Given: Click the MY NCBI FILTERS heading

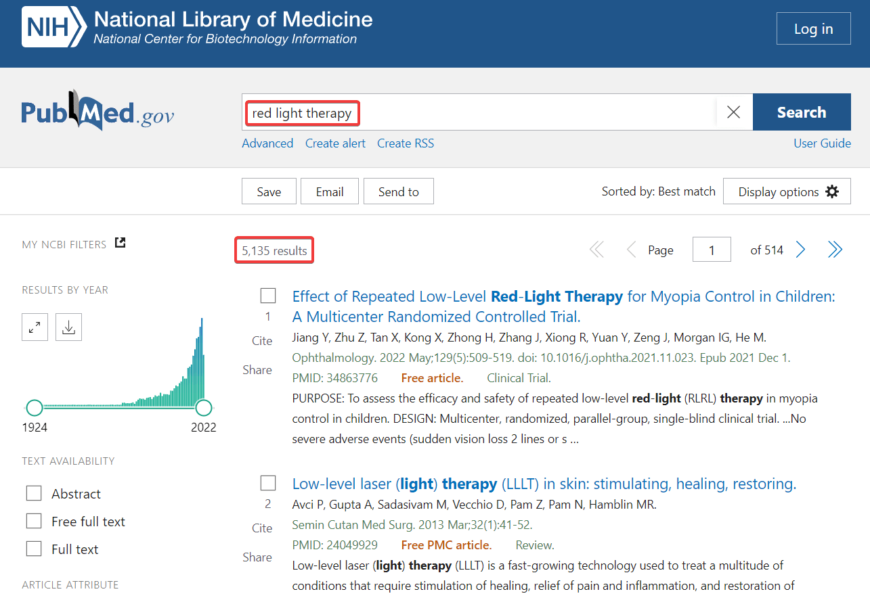Looking at the screenshot, I should pyautogui.click(x=64, y=244).
